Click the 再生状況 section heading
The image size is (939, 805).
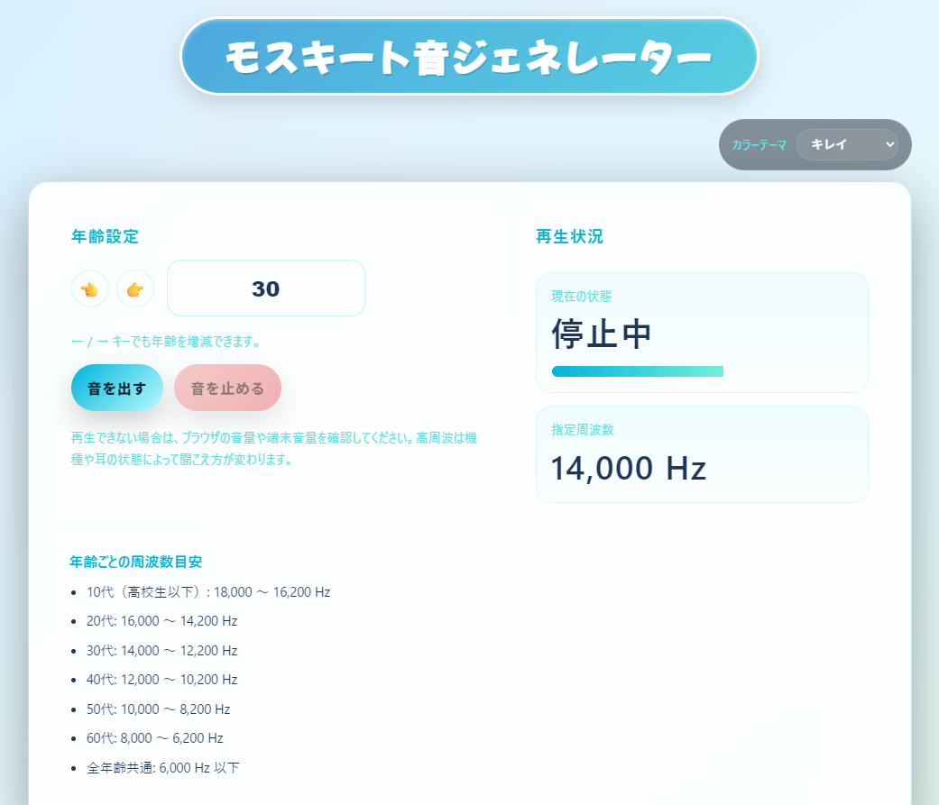point(569,236)
